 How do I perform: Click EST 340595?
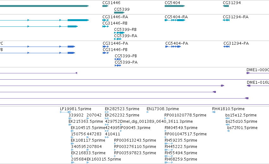(78, 147)
